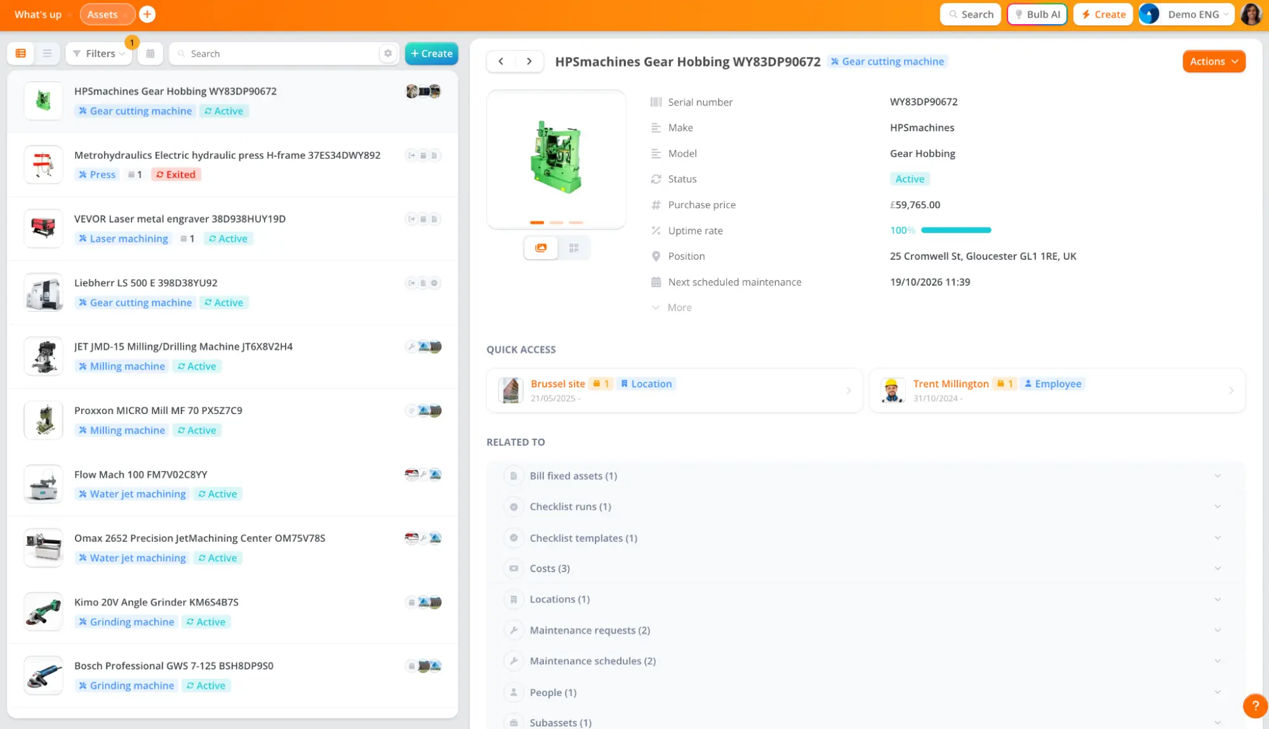Open Bulb AI assistant

[x=1037, y=14]
